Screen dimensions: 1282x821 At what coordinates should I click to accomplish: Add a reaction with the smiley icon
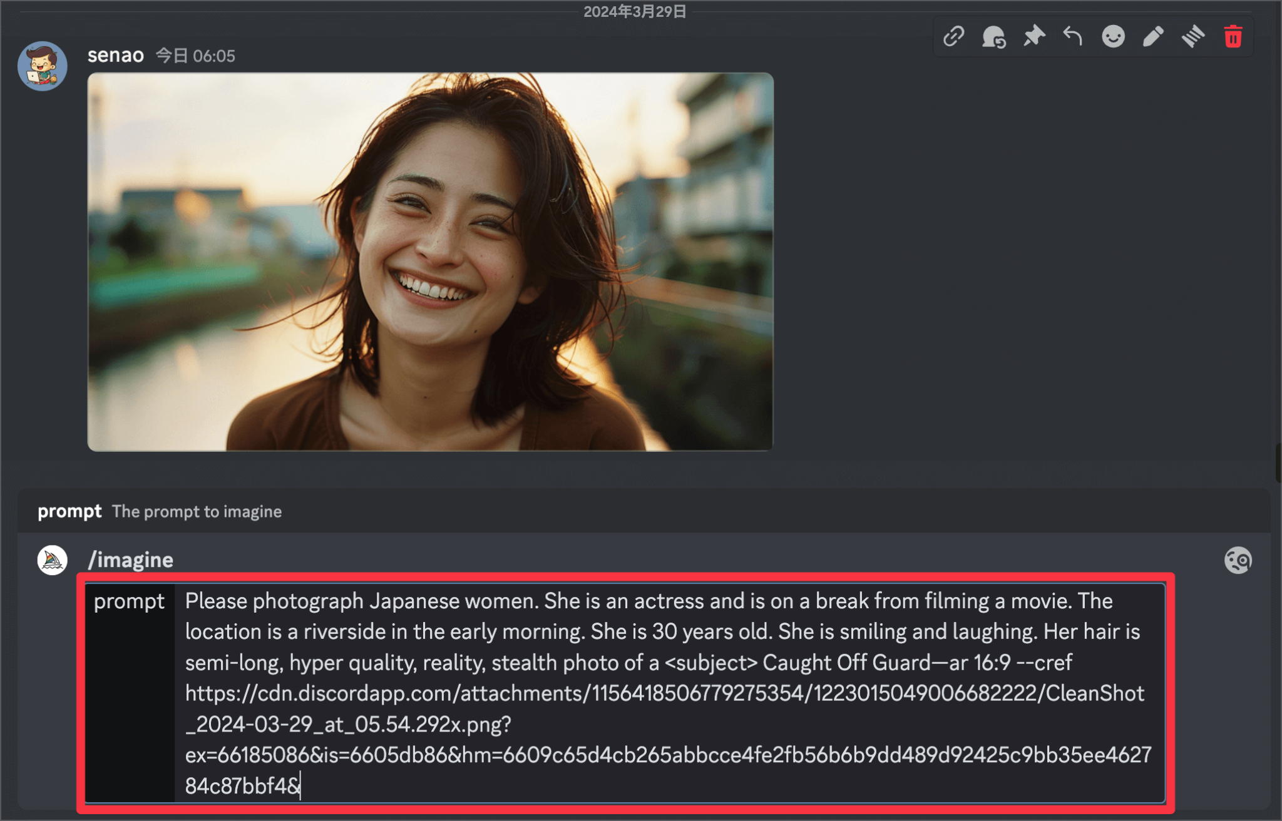[1113, 36]
